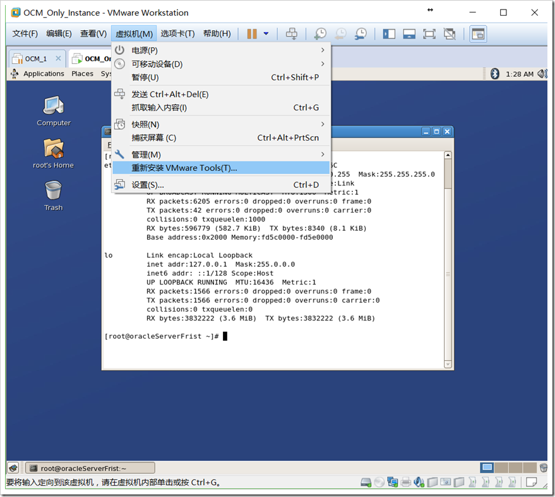
Task: Click the wrench icon beside 管理(M)
Action: 119,154
